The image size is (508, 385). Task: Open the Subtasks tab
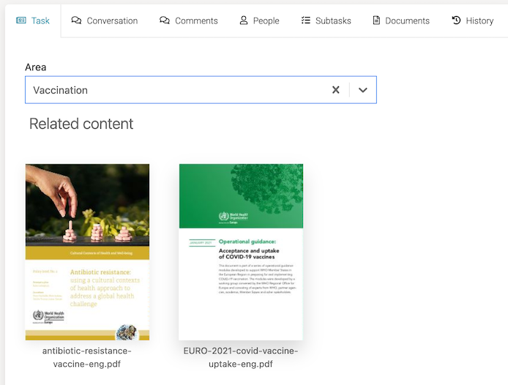point(326,20)
